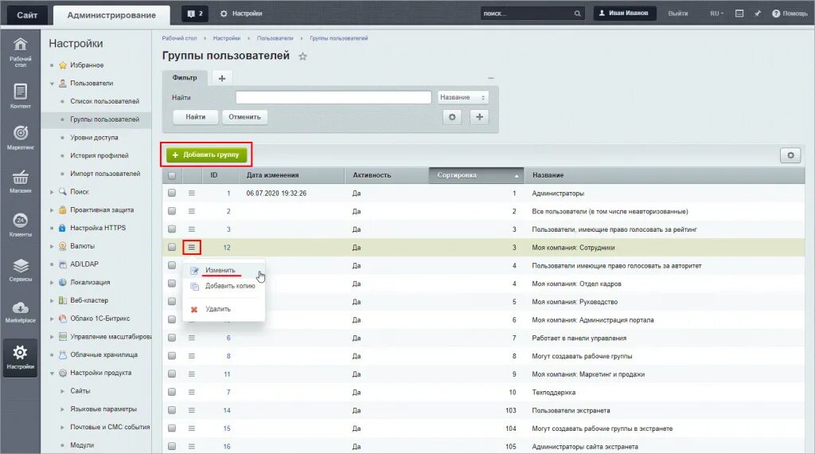Check the checkbox for group ID 15

point(172,429)
